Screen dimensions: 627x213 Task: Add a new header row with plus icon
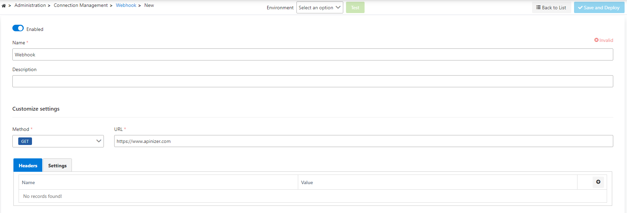[598, 182]
